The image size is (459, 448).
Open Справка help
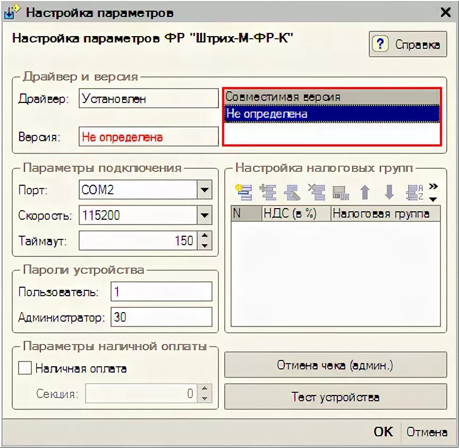click(x=408, y=44)
